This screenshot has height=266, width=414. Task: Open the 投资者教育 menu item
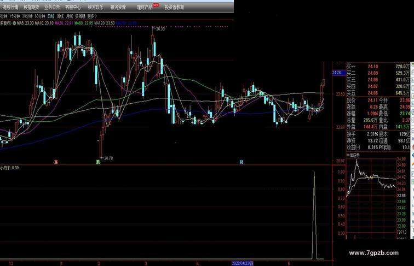tap(174, 8)
